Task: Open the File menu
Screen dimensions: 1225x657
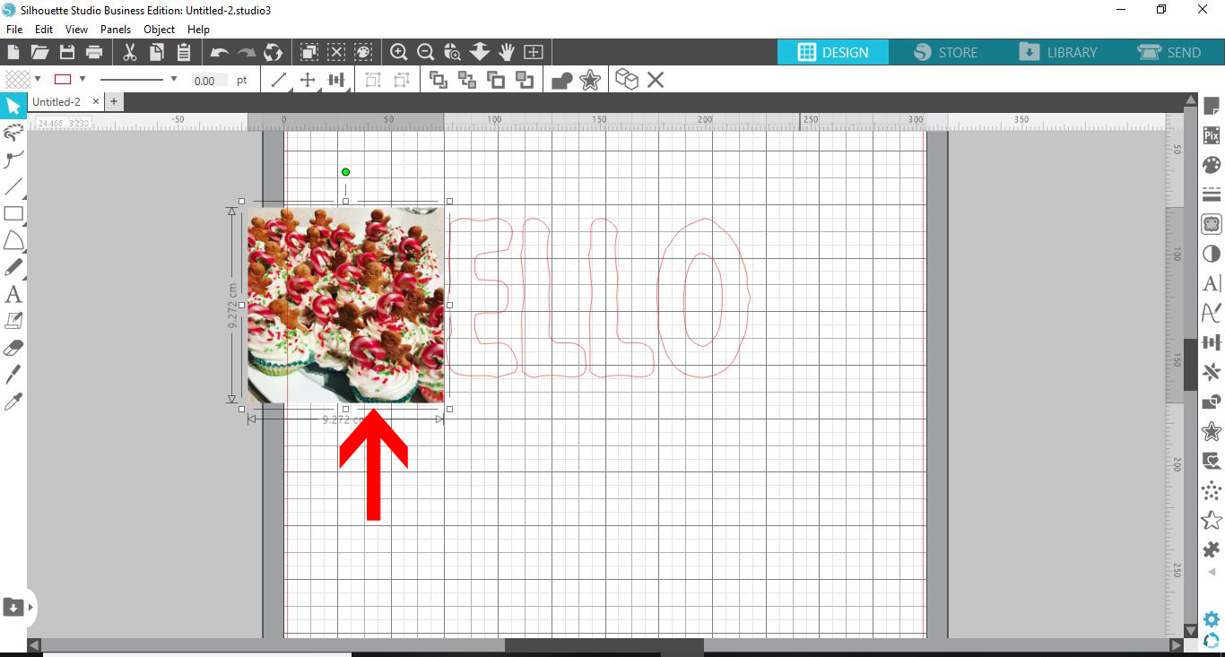Action: pyautogui.click(x=14, y=30)
